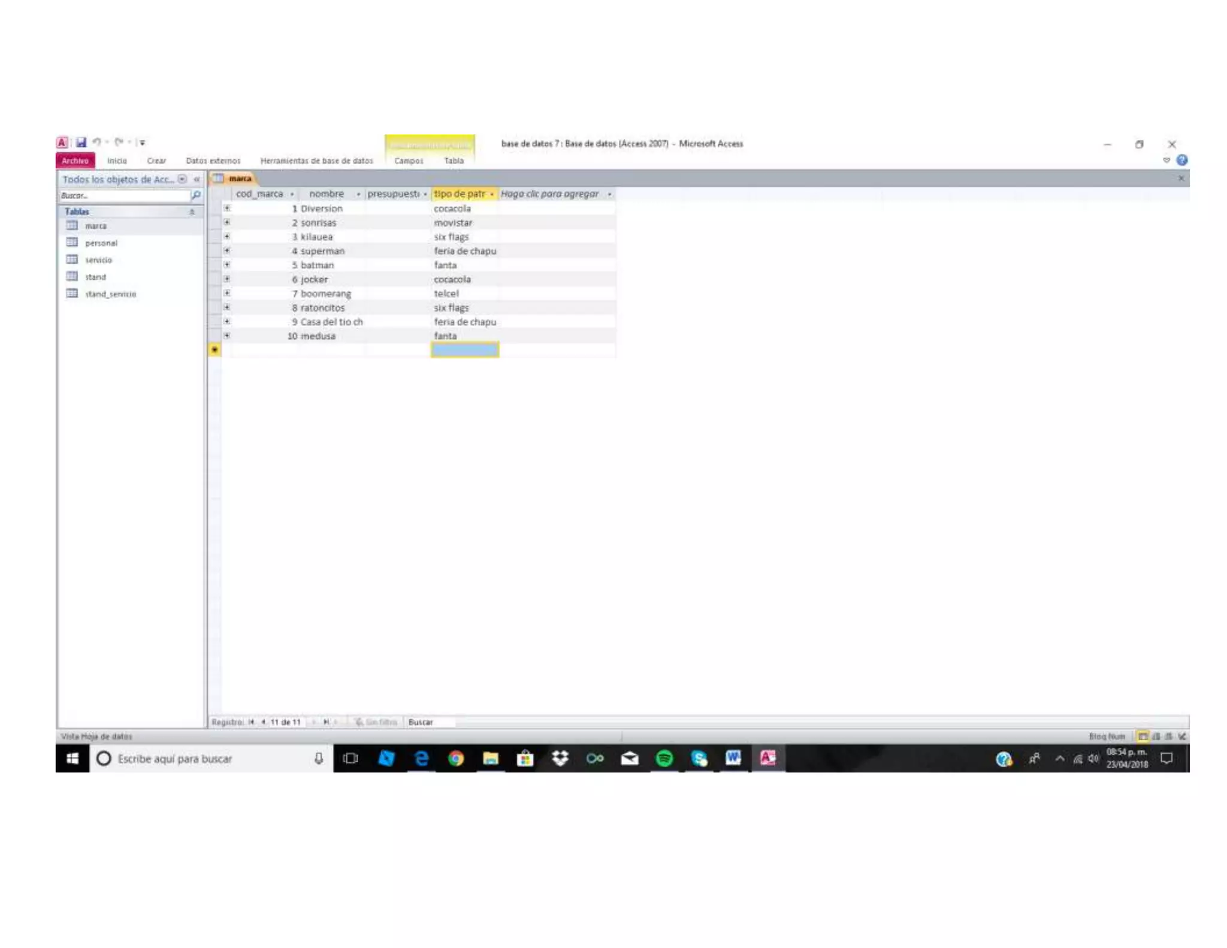Expand row 1 Diversion subdatasheet

(x=227, y=209)
